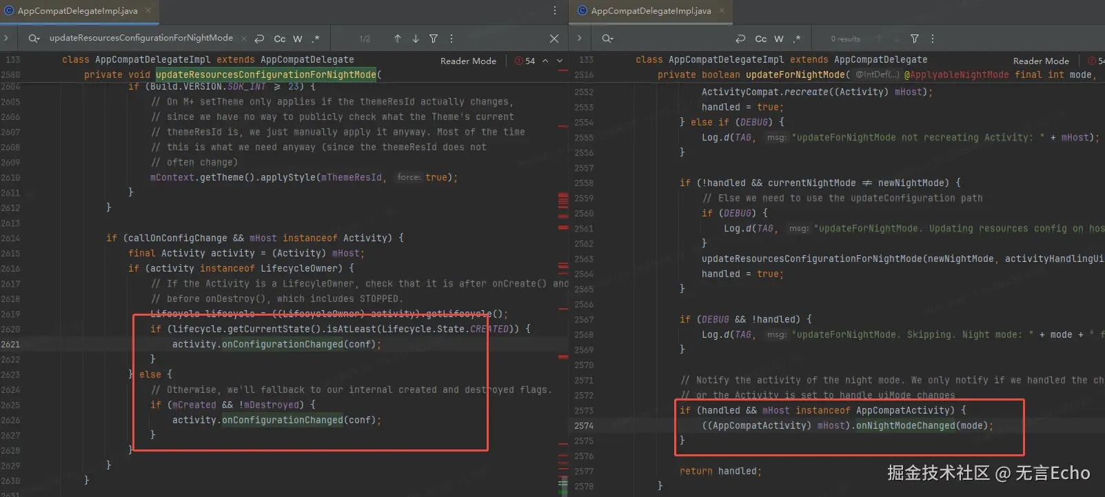
Task: Enable Regex in the right find bar
Action: tap(797, 39)
